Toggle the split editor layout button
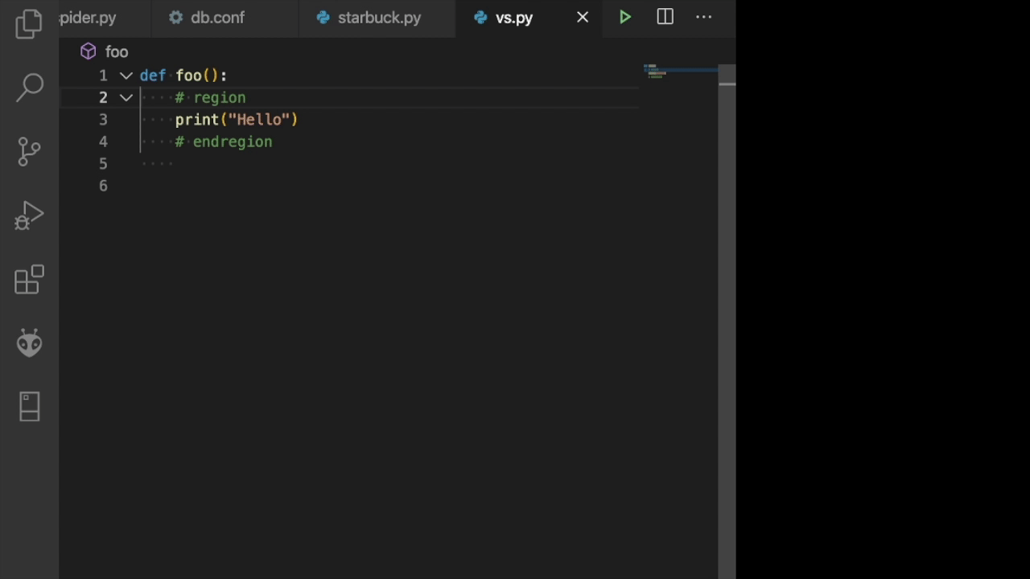 tap(665, 17)
